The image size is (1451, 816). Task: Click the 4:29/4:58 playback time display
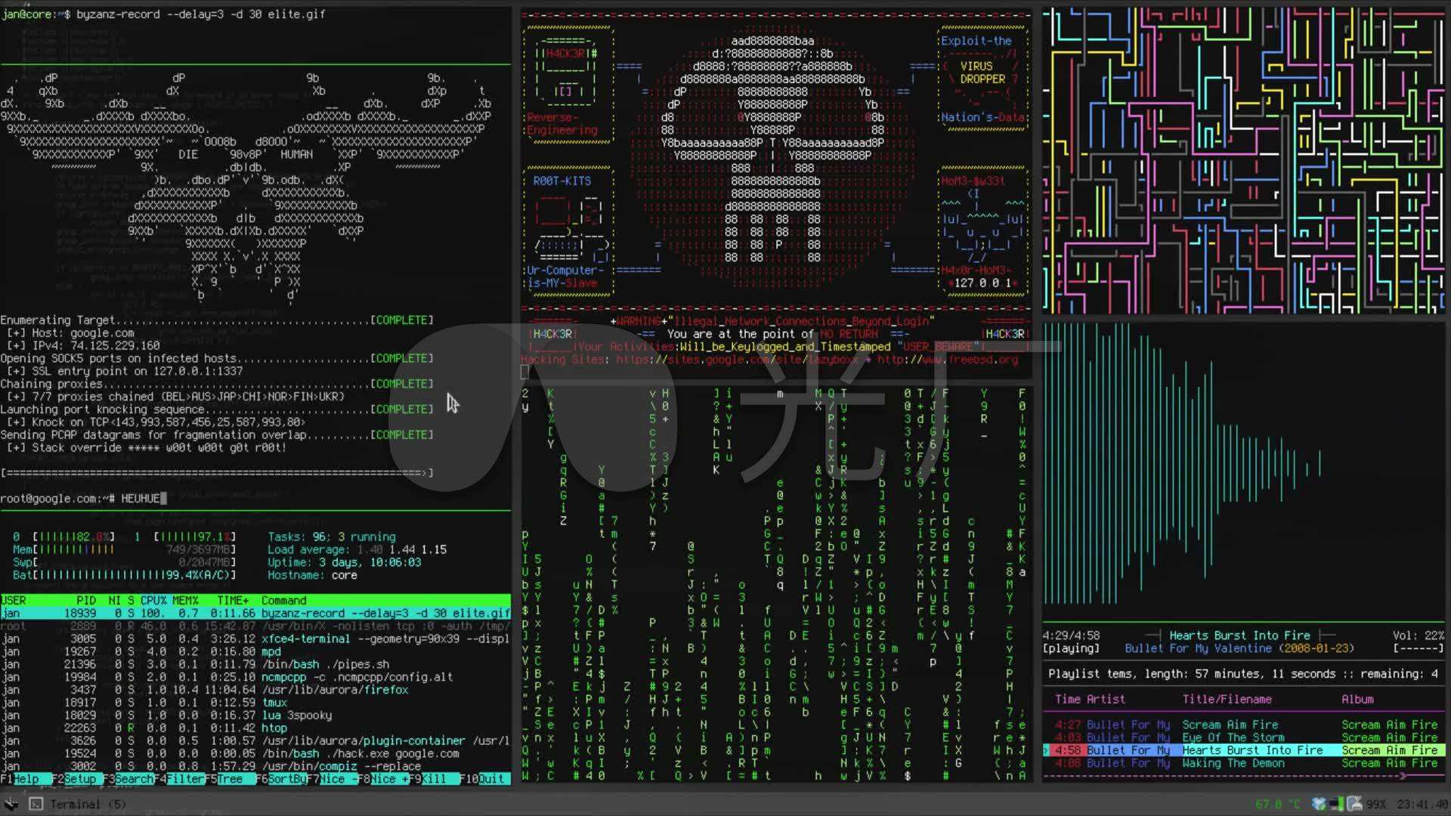click(x=1071, y=636)
